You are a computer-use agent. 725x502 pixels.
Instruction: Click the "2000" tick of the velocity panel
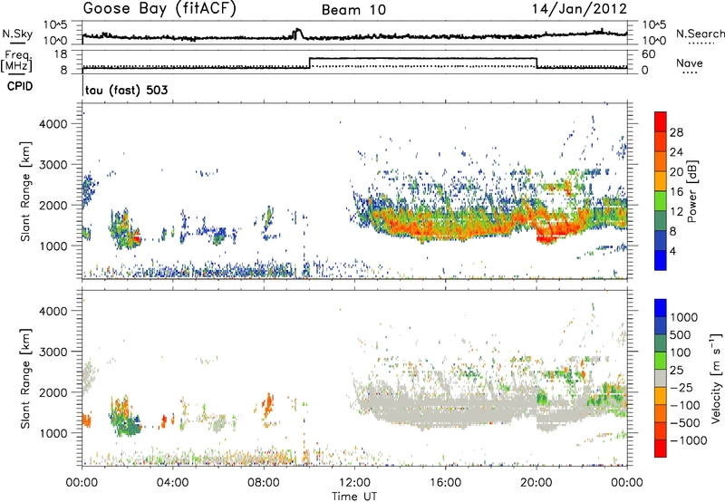[x=53, y=392]
